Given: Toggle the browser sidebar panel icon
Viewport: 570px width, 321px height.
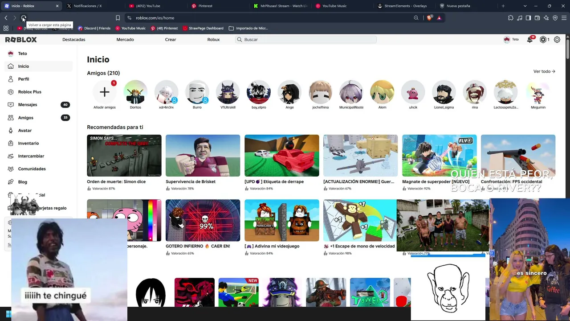Looking at the screenshot, I should click(528, 18).
